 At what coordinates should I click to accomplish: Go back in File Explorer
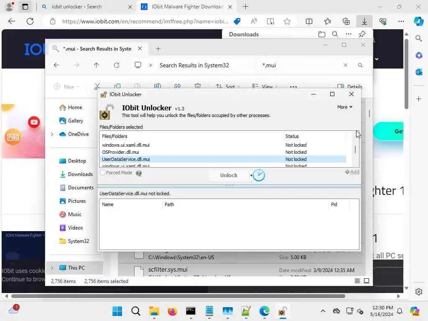pos(56,65)
